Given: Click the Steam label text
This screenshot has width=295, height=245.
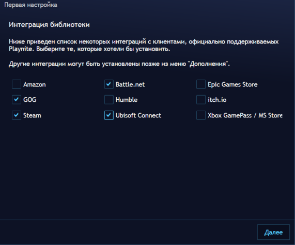Looking at the screenshot, I should click(x=32, y=115).
